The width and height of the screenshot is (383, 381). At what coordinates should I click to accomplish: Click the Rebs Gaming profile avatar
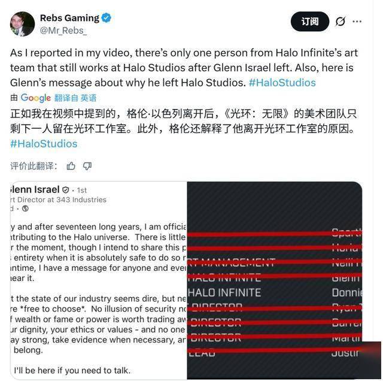tap(22, 24)
